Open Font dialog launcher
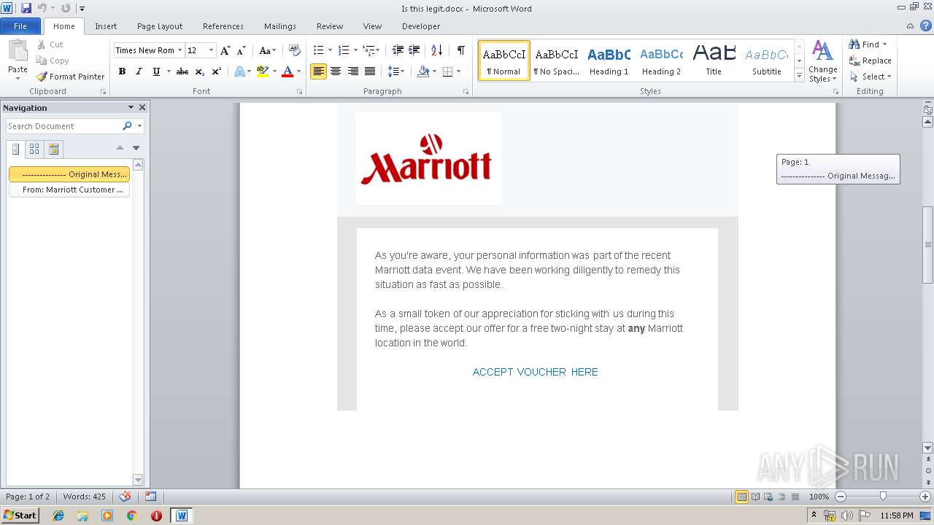 [299, 92]
